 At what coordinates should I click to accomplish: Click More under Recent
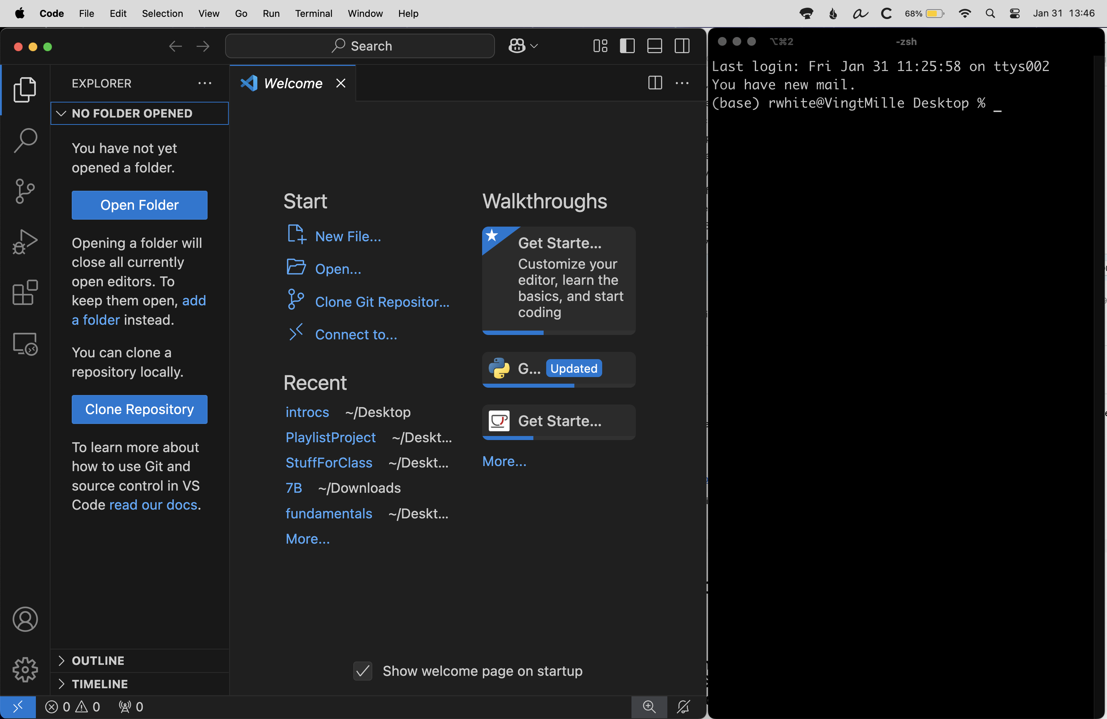coord(307,539)
